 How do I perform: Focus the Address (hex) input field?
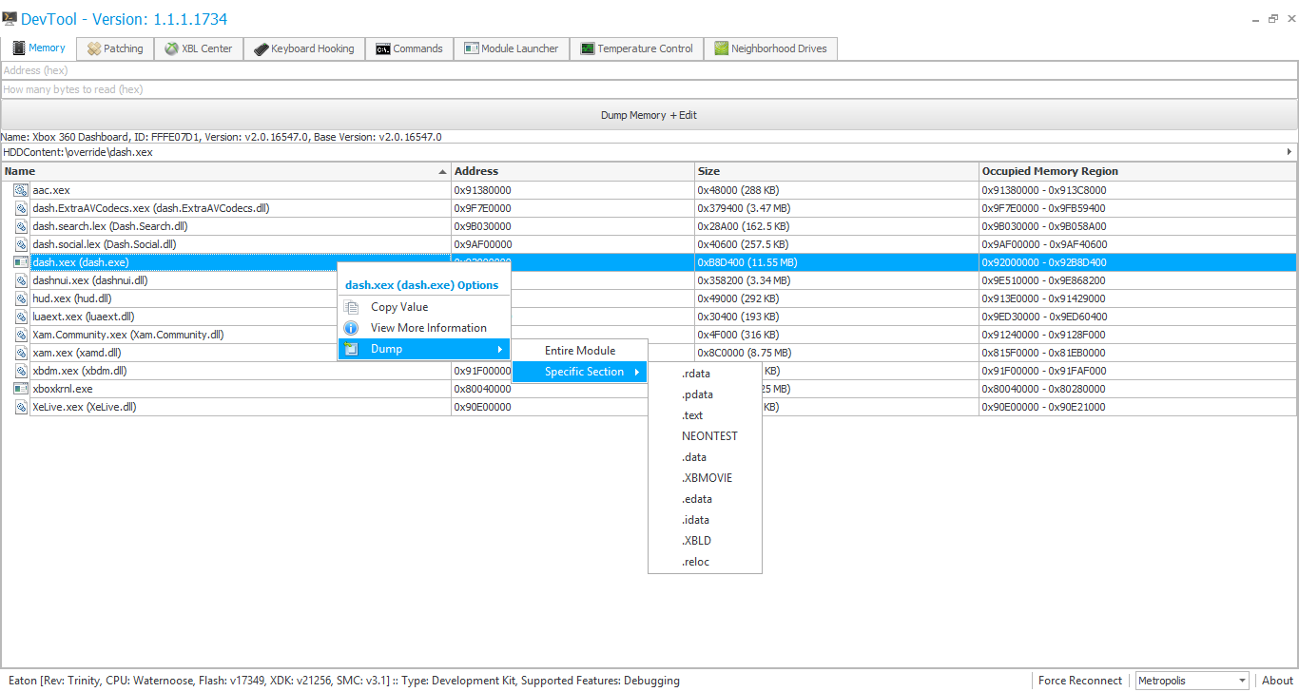(649, 70)
